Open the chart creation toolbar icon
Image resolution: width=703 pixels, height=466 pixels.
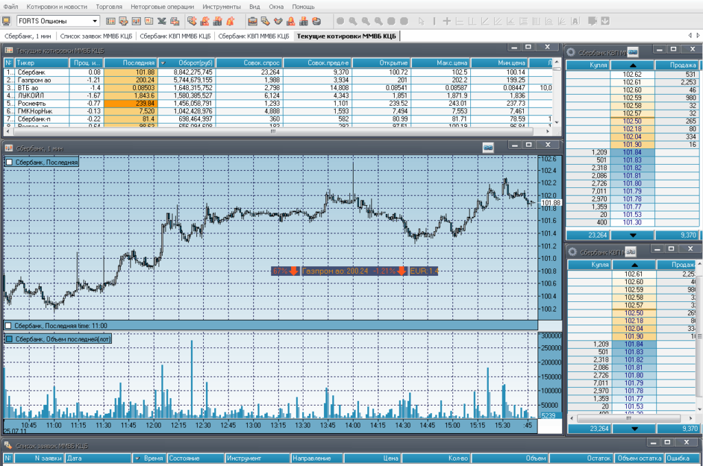coord(137,21)
